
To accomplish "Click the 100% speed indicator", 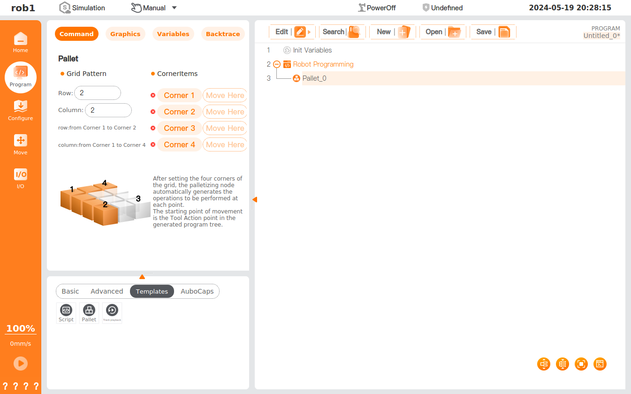I will pyautogui.click(x=21, y=328).
